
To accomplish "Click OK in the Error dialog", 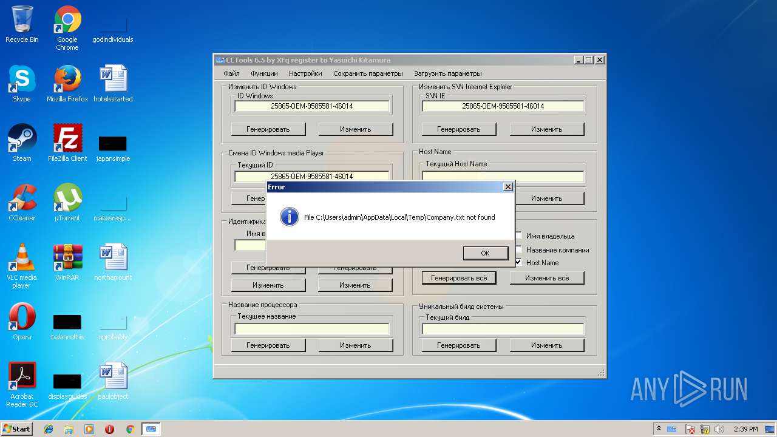I will click(x=485, y=253).
